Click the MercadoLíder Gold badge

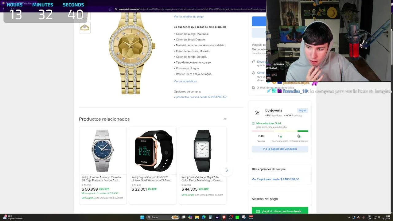coord(266,123)
